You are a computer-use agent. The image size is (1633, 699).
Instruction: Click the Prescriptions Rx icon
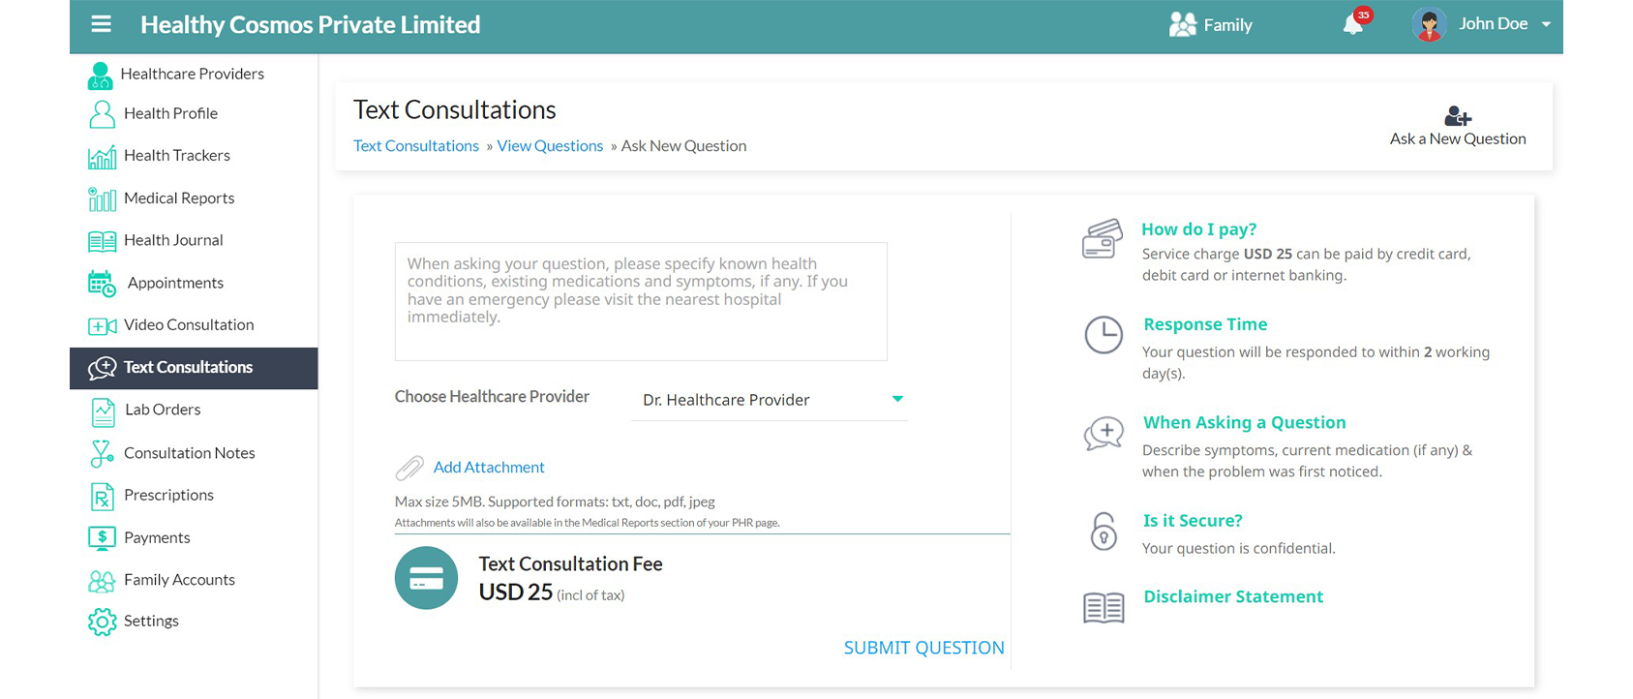pyautogui.click(x=102, y=496)
